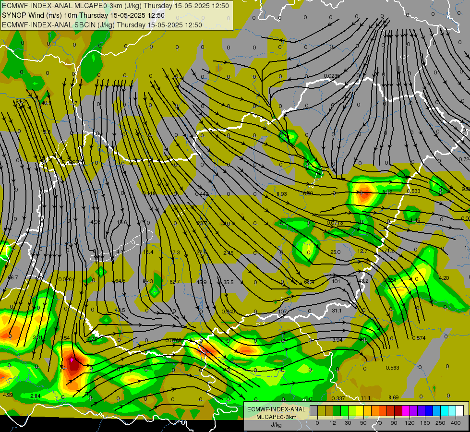Click the map value 0.442
This screenshot has height=432, width=470.
[x=202, y=194]
